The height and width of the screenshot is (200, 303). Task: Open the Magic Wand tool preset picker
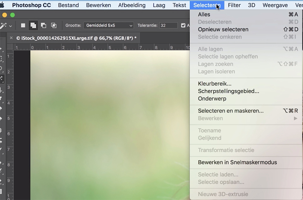click(3, 25)
